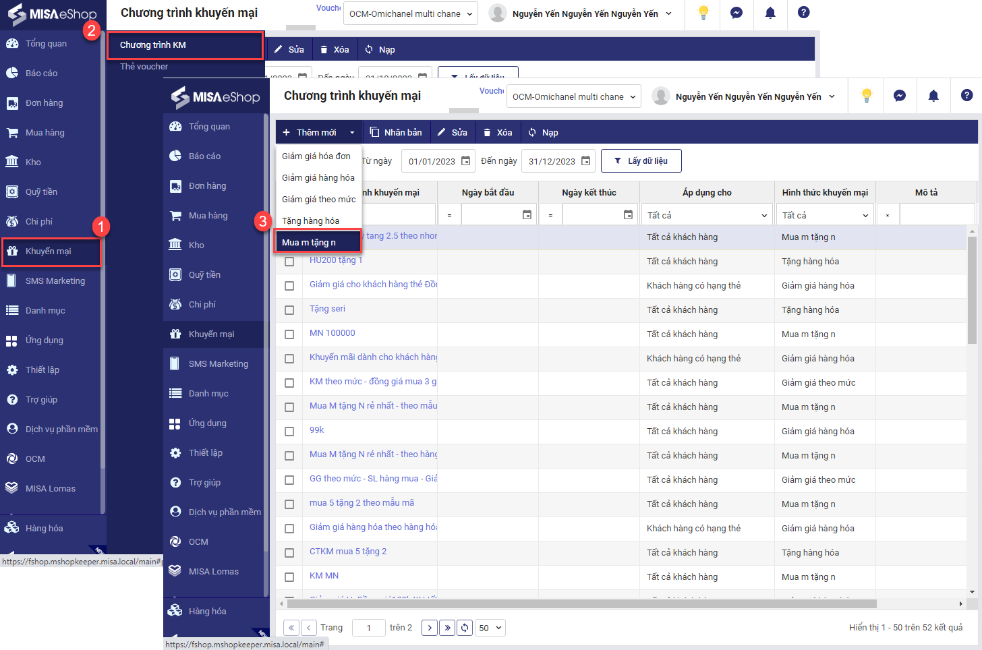982x650 pixels.
Task: Click the page number input field
Action: pos(369,628)
